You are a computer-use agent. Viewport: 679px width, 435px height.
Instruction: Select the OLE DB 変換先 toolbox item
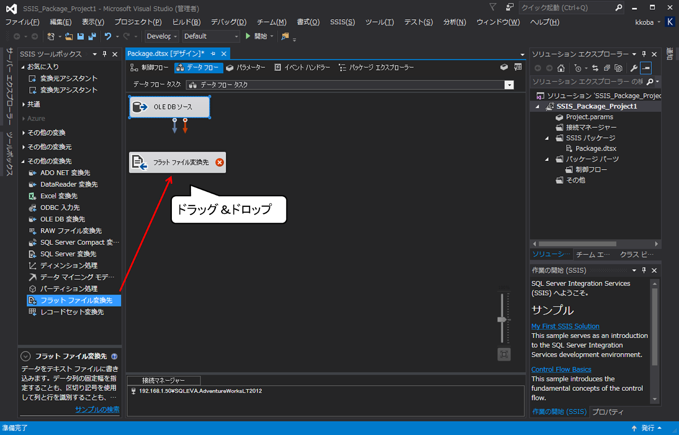62,219
